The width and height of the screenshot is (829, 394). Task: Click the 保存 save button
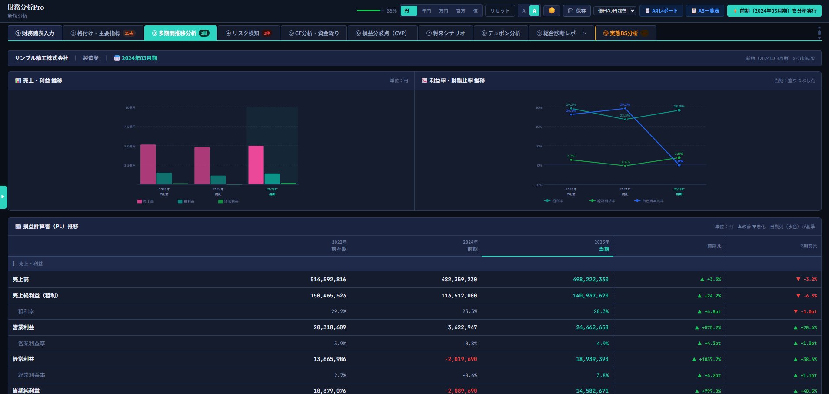tap(576, 11)
